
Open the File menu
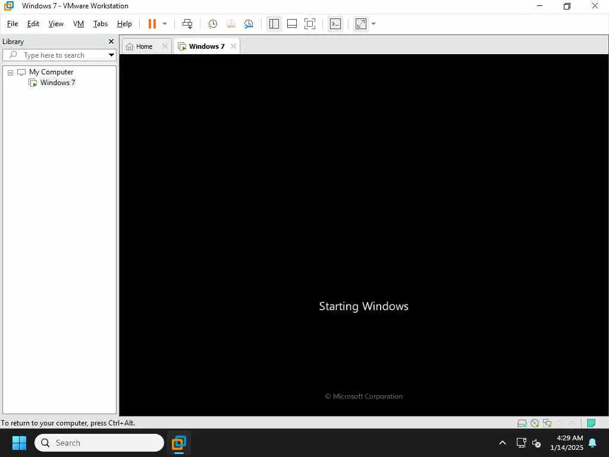click(x=12, y=24)
